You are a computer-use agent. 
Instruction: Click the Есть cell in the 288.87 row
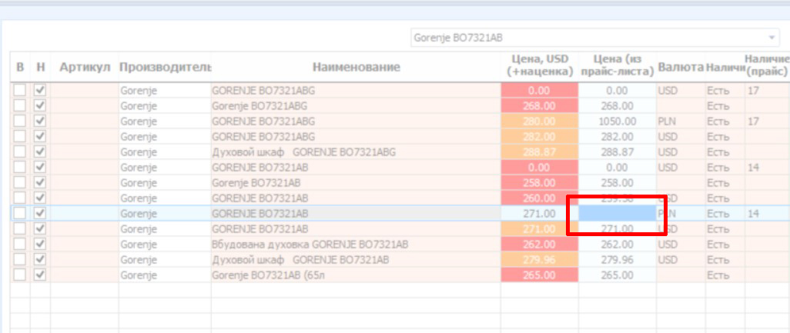[725, 152]
